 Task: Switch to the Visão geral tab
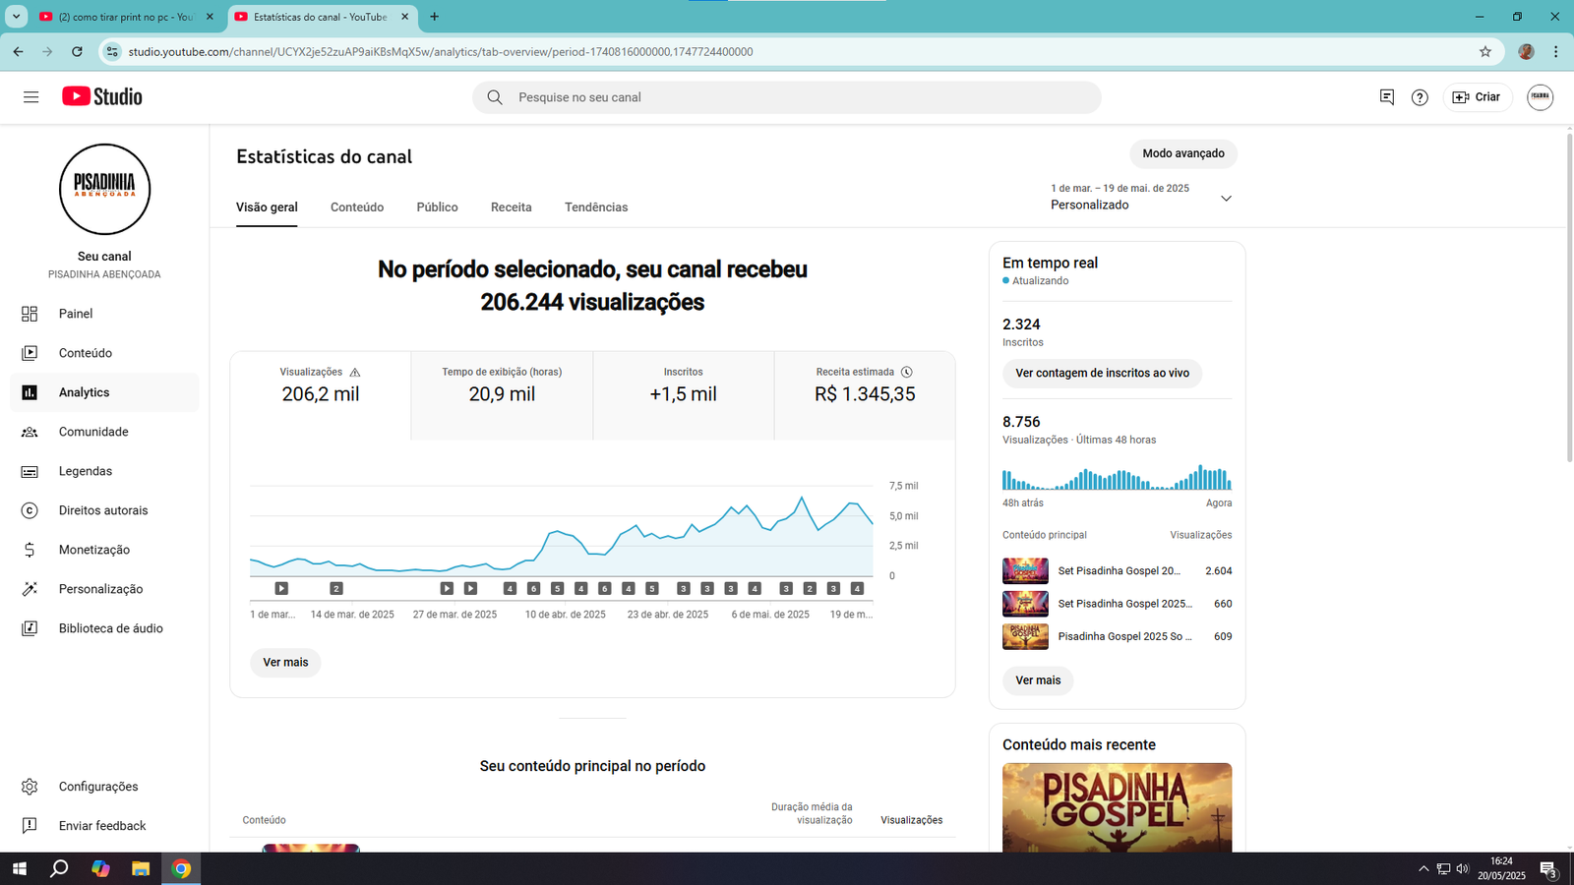coord(267,207)
